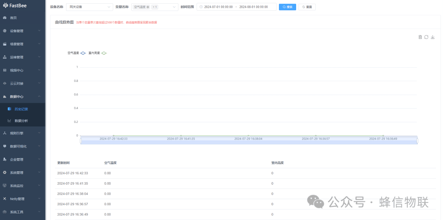Download the chart as image
443x220 pixels.
[x=433, y=37]
